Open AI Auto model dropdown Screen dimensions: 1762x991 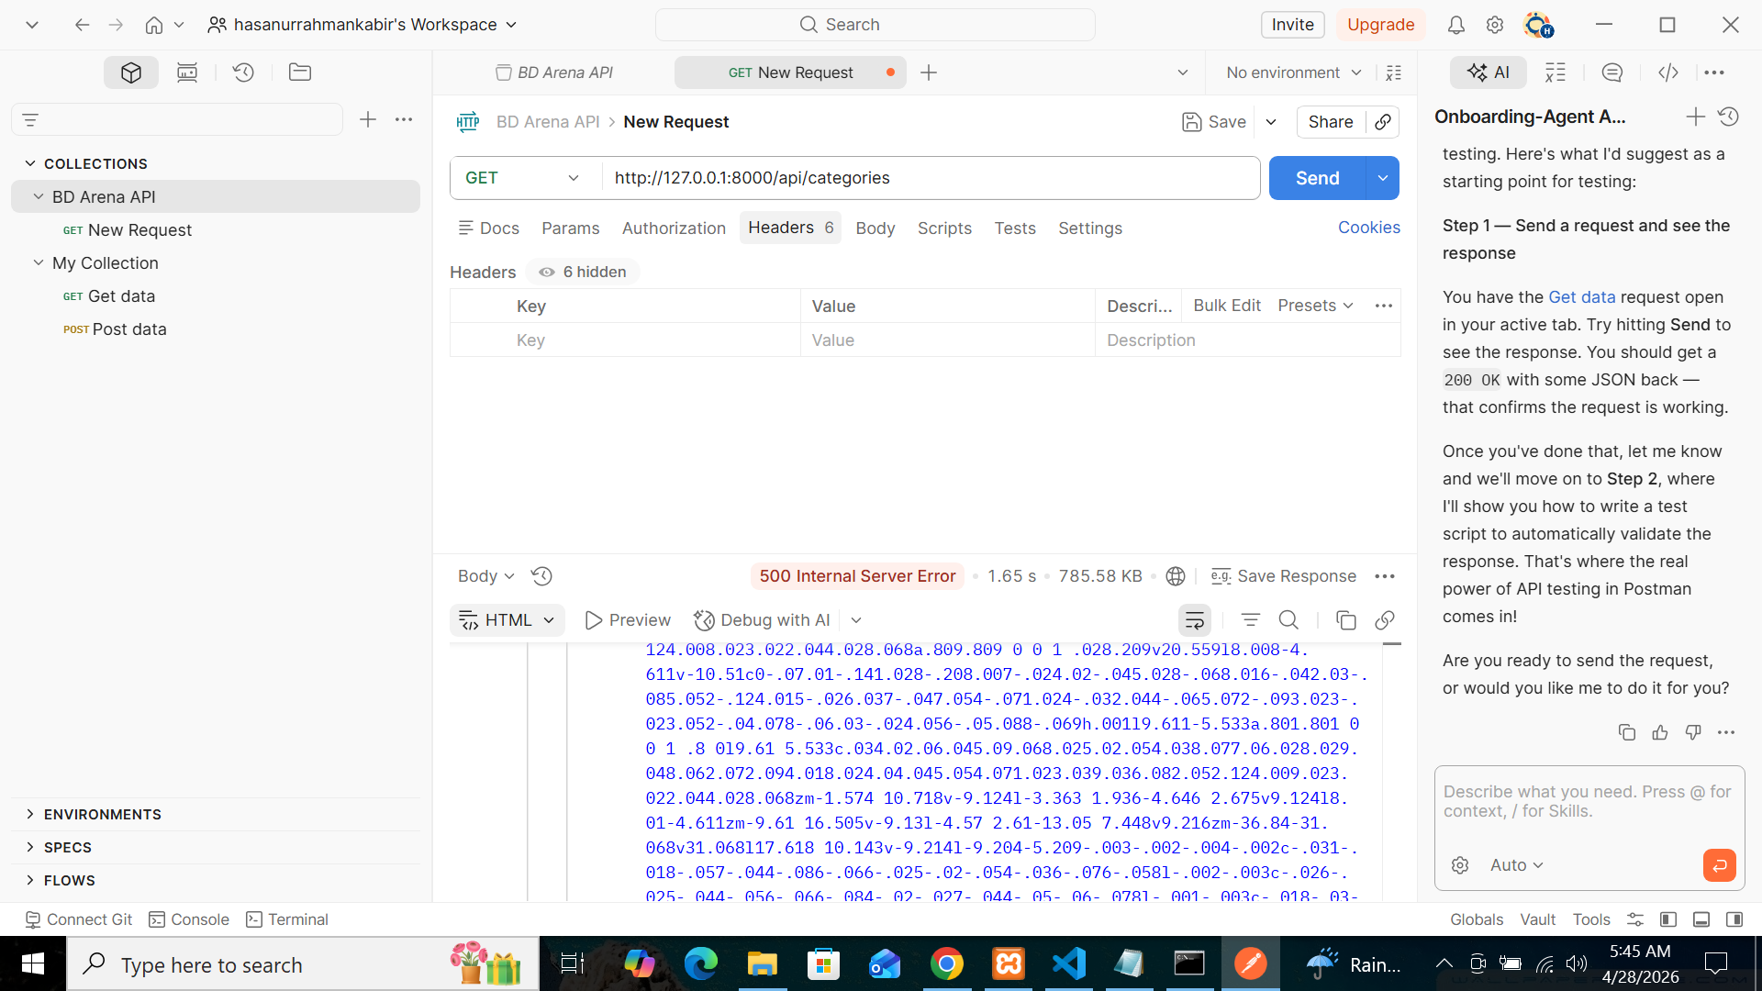[x=1517, y=865]
